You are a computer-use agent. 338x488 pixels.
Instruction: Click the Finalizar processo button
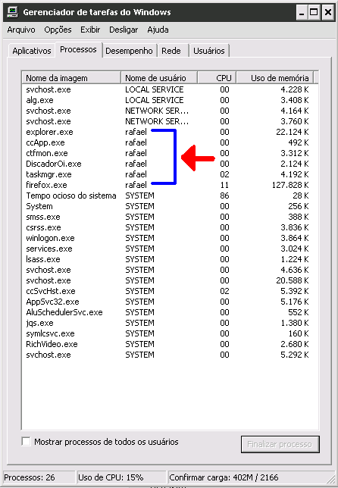point(280,444)
